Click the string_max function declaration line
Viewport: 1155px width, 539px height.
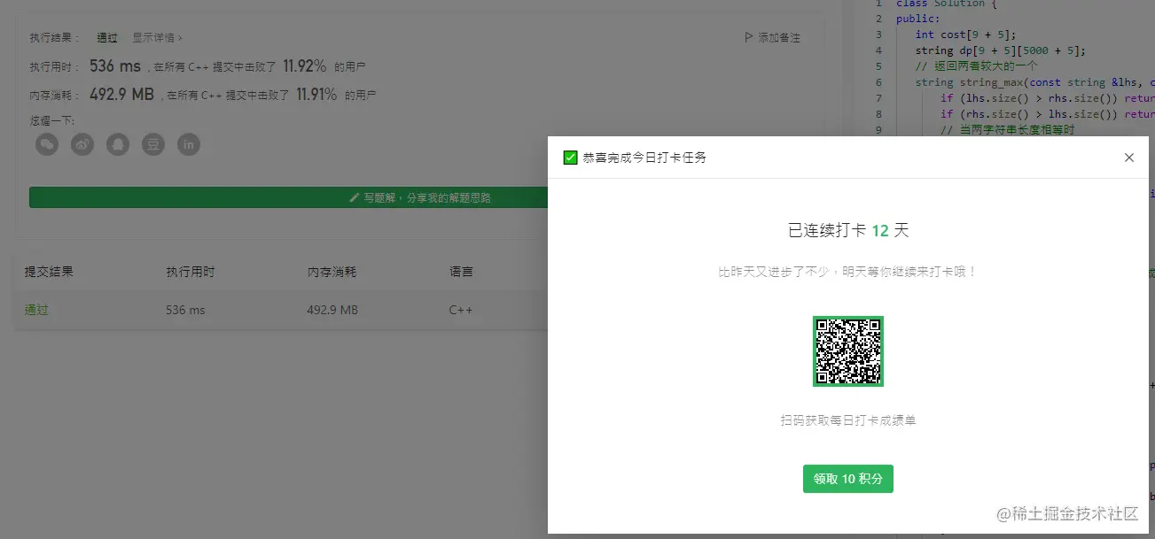[1034, 82]
